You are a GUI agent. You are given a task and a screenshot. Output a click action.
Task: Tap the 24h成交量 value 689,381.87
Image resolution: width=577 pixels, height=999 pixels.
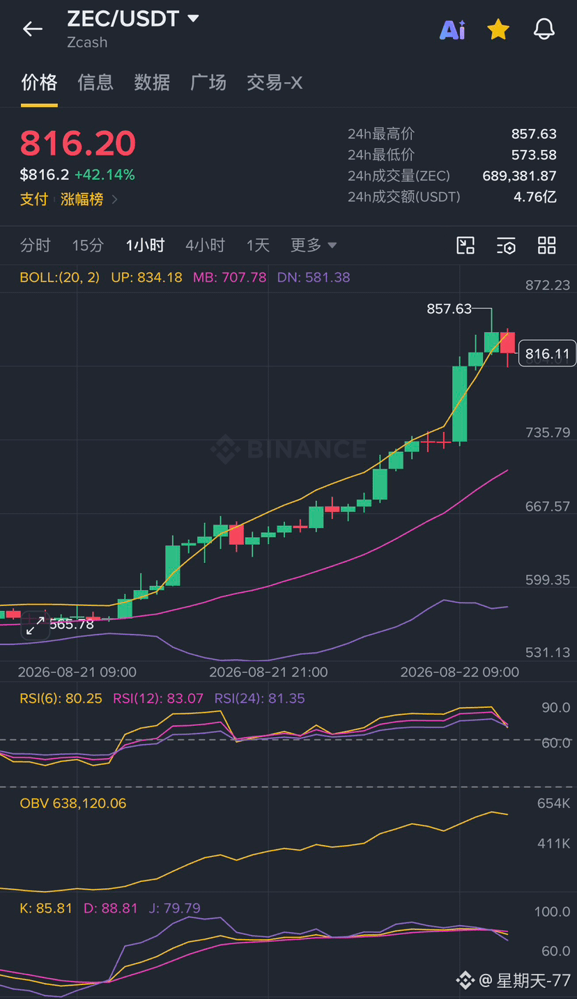pyautogui.click(x=520, y=176)
